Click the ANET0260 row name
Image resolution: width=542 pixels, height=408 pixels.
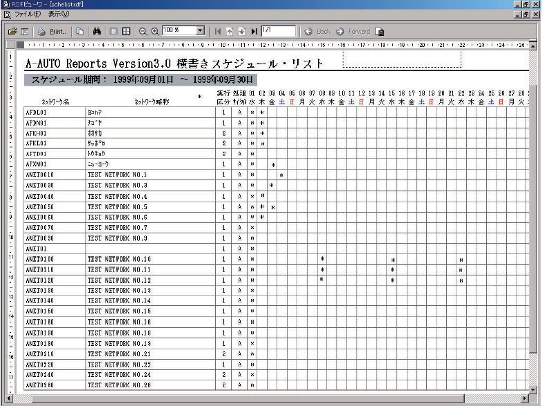(39, 385)
